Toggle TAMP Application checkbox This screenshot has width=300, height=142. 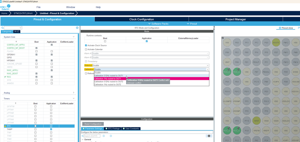pos(51,129)
